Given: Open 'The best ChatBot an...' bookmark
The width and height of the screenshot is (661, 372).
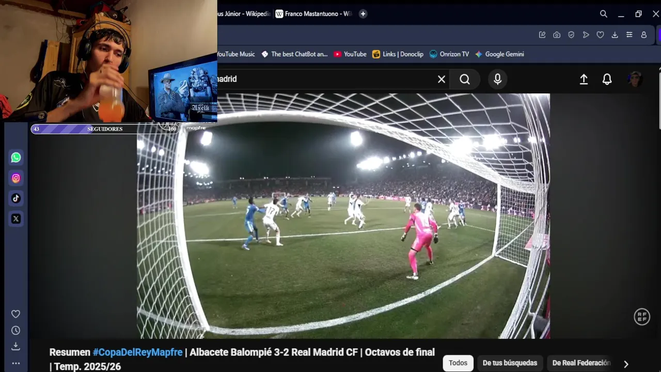Looking at the screenshot, I should [294, 54].
